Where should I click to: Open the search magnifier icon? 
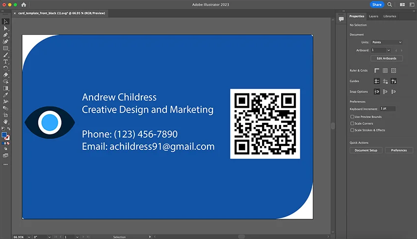(x=390, y=4)
